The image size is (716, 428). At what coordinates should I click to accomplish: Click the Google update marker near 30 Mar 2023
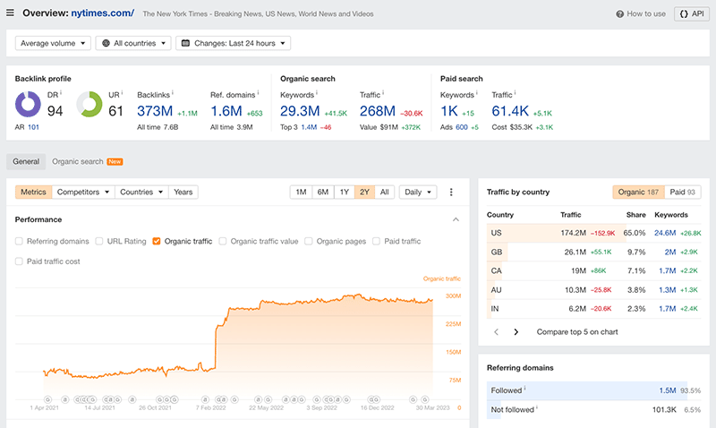[x=425, y=399]
